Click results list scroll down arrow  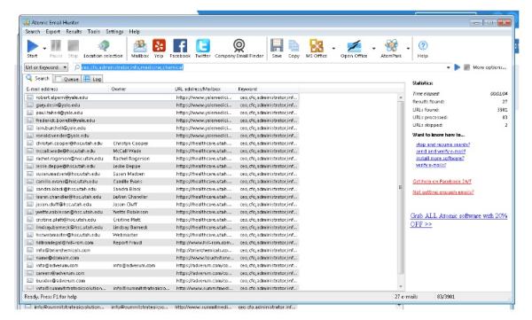coord(401,286)
